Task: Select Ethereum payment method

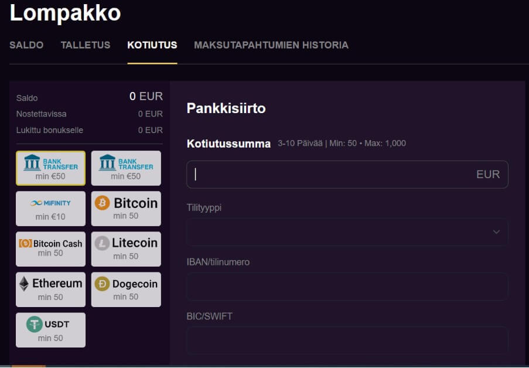Action: pos(51,289)
